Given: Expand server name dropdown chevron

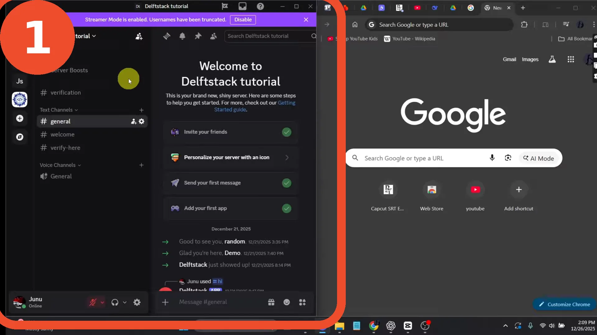Looking at the screenshot, I should 94,36.
